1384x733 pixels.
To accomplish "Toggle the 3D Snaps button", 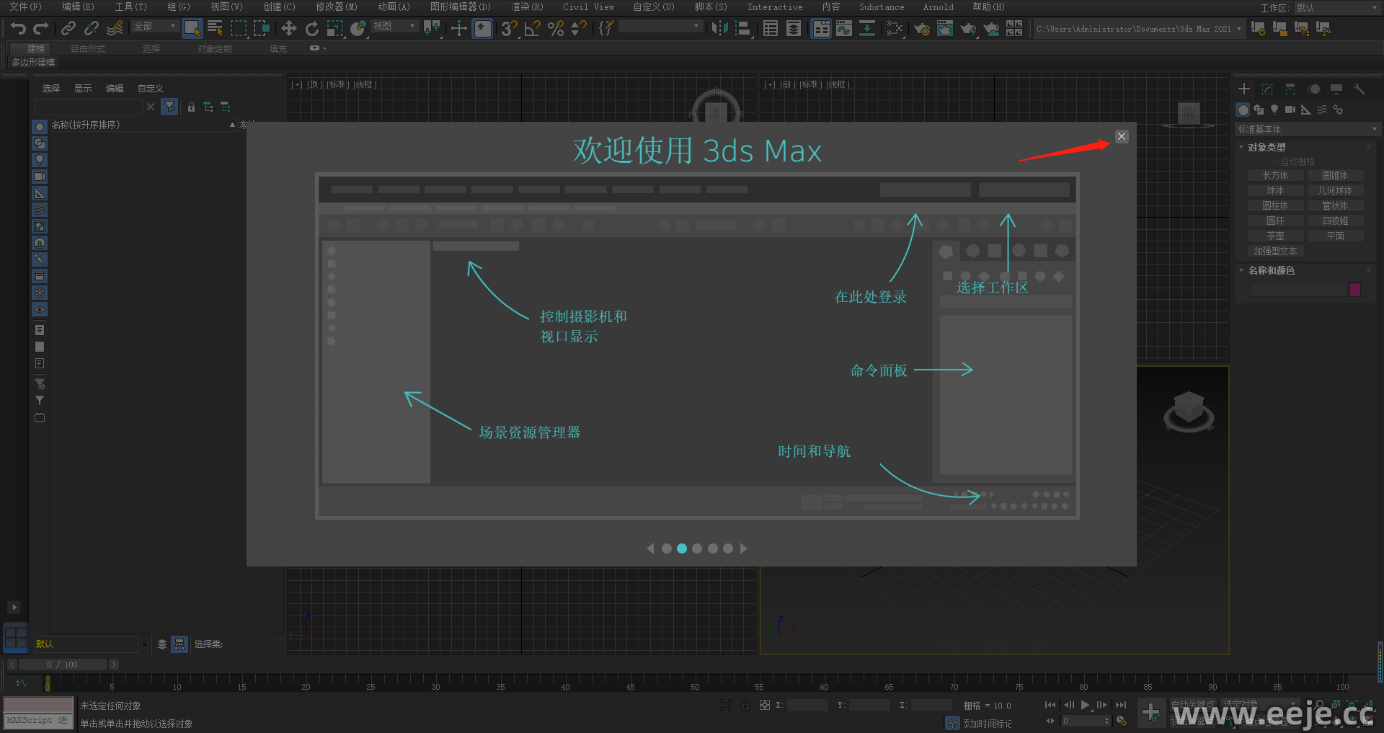I will pos(509,28).
